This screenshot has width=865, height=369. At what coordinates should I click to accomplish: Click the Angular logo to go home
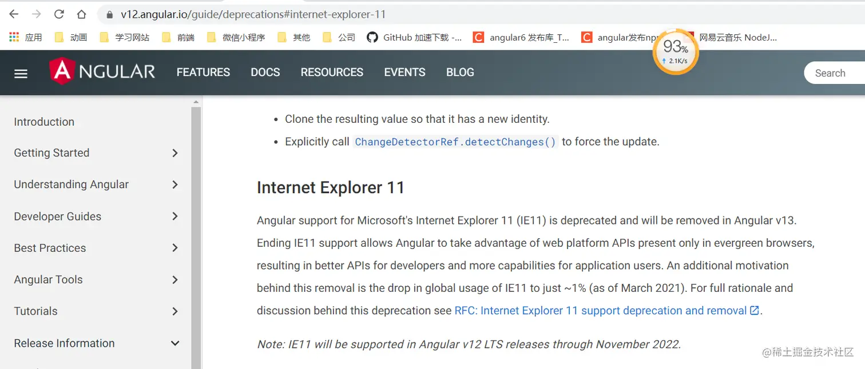102,71
